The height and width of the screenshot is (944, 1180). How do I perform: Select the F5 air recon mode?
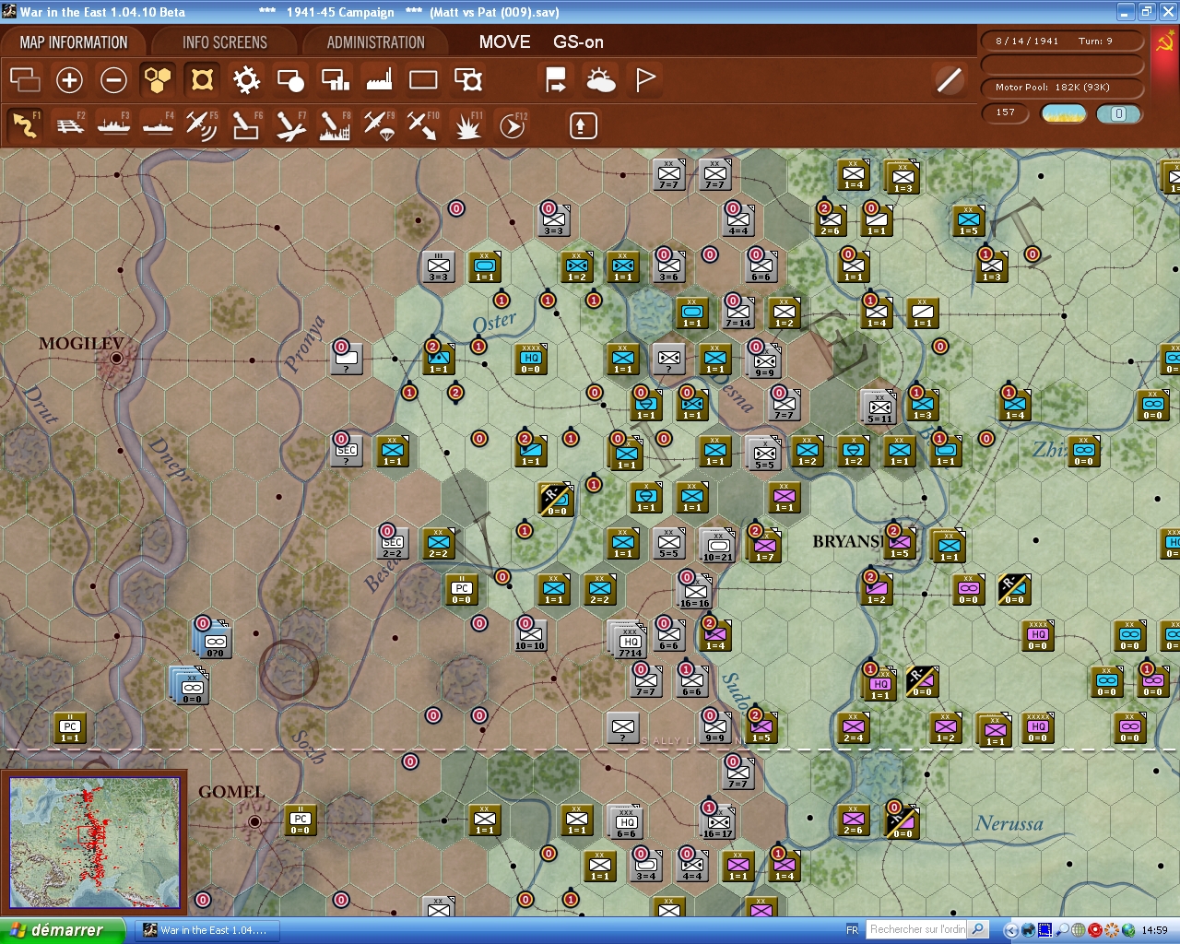coord(202,125)
